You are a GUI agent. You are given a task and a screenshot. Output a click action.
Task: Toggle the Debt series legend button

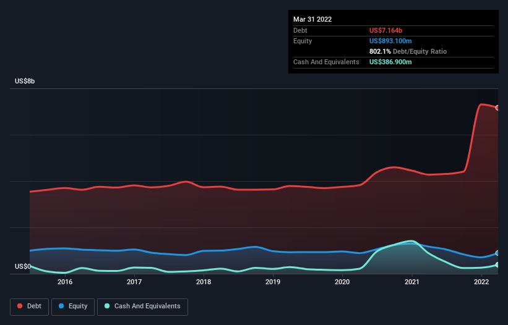(29, 306)
